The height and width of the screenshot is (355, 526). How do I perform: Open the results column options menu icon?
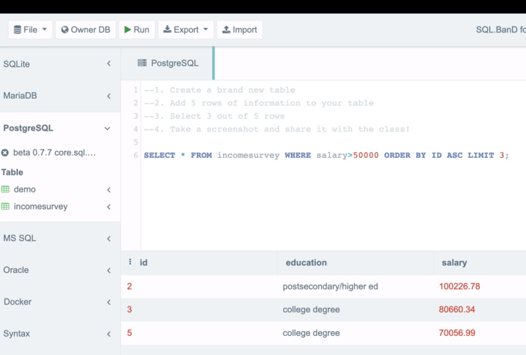[x=130, y=262]
